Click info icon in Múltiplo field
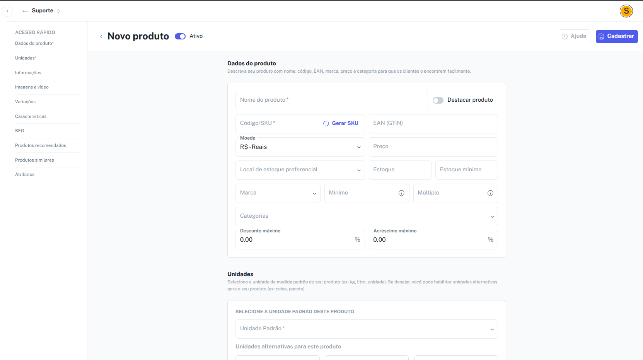 [490, 193]
